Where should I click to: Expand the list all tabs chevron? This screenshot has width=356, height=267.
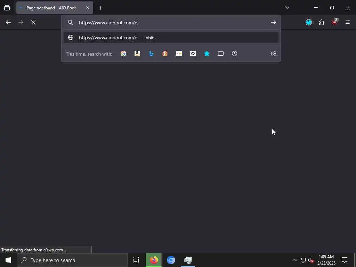287,8
